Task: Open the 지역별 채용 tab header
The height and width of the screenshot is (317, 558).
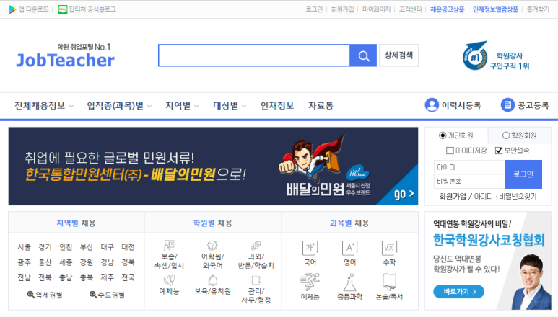Action: click(76, 223)
